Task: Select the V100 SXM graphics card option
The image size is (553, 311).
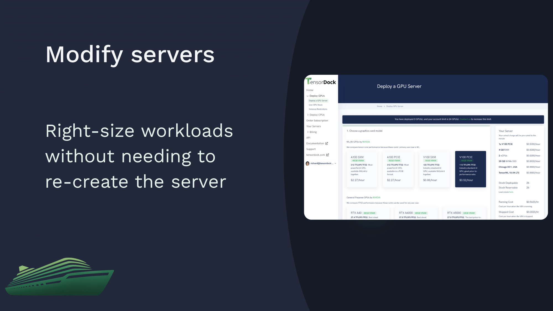Action: pos(434,169)
